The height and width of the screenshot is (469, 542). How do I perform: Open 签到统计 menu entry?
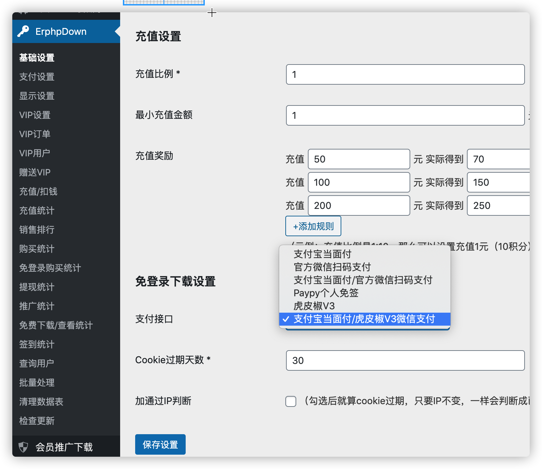37,344
